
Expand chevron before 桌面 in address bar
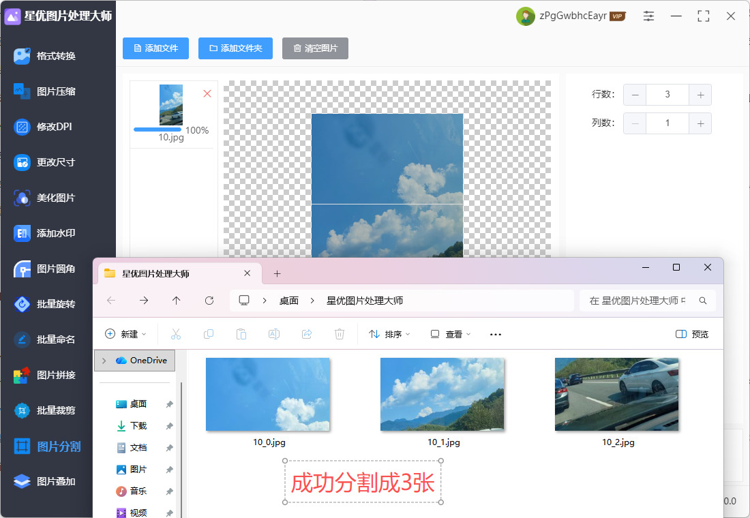point(265,301)
